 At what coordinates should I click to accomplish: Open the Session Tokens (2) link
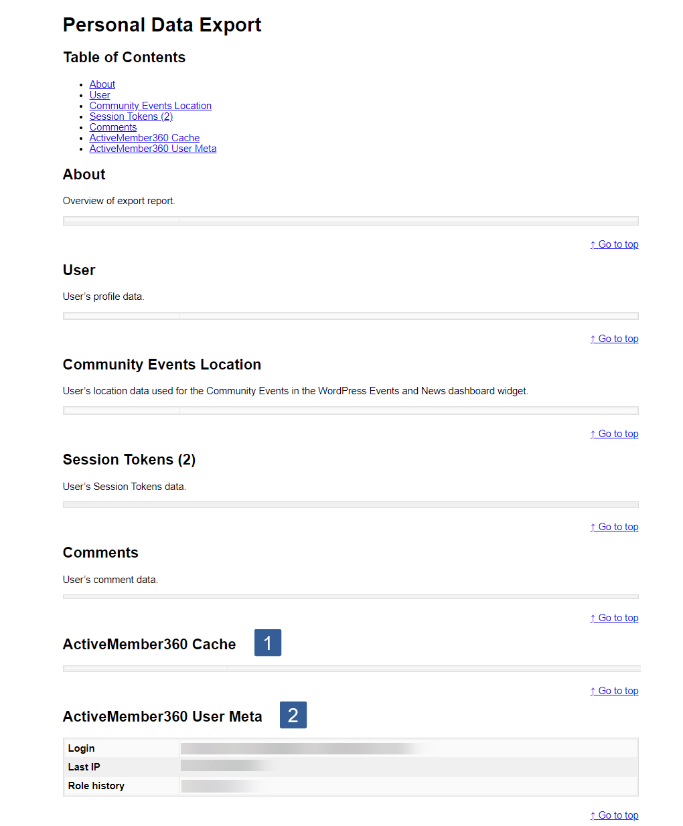click(x=131, y=116)
